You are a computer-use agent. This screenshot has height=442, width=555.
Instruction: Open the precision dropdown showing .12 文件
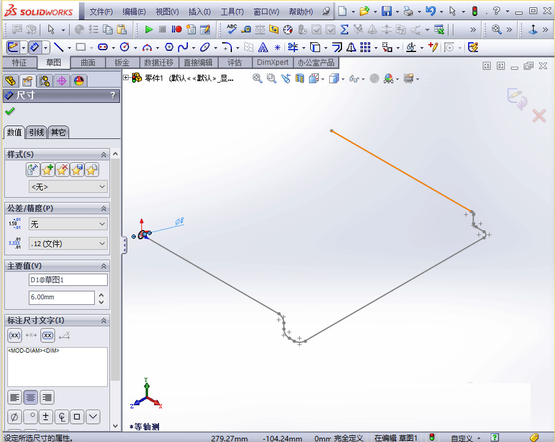tap(68, 244)
